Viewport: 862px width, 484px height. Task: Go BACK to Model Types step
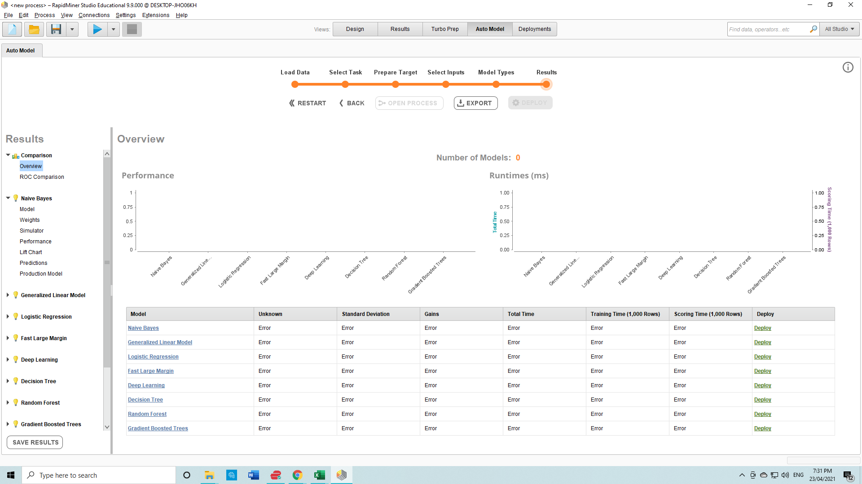[352, 103]
